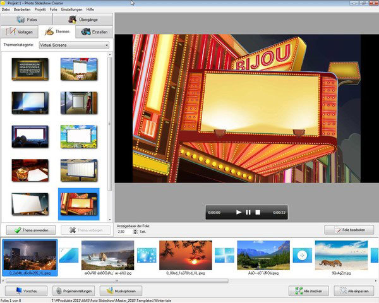Select the chalkboard theme thumbnail

[30, 69]
